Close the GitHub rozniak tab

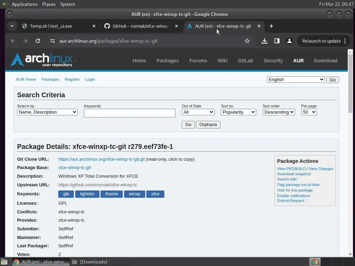pos(176,26)
